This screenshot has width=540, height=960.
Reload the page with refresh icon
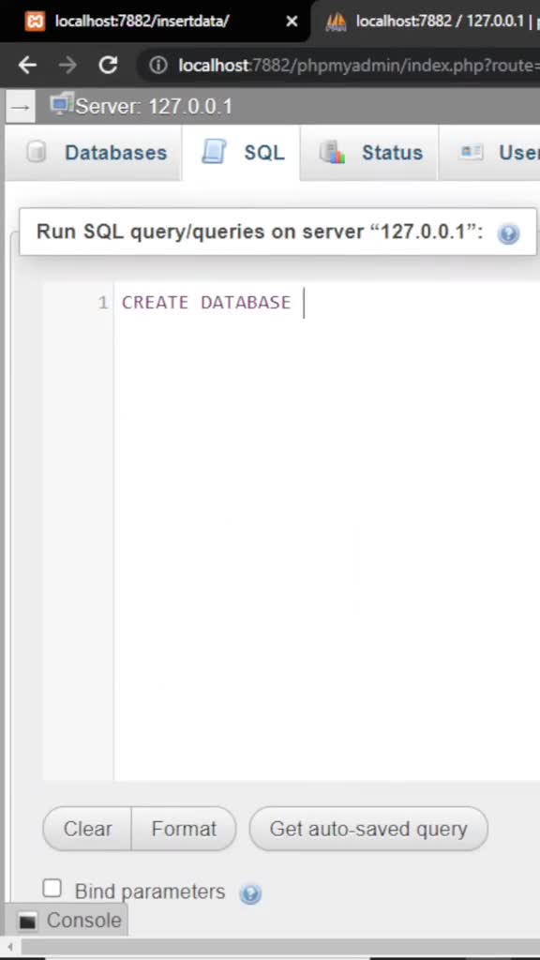109,65
